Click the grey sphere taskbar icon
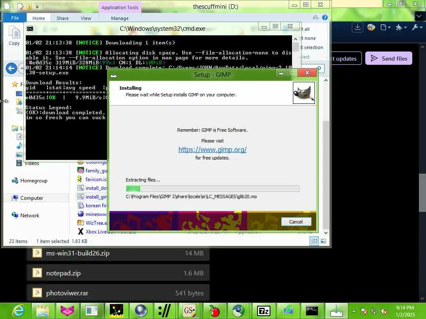 141,311
